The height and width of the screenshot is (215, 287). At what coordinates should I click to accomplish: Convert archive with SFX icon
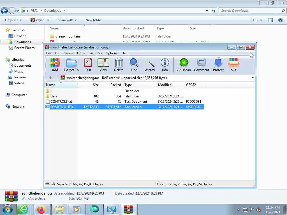tap(234, 65)
